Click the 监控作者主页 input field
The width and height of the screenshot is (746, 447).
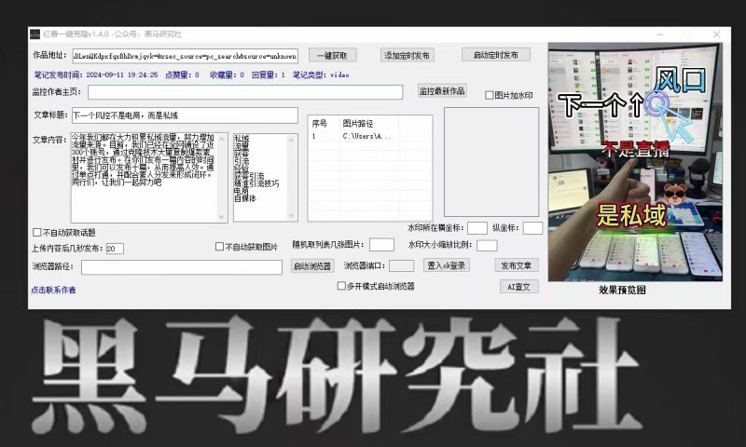coord(247,92)
